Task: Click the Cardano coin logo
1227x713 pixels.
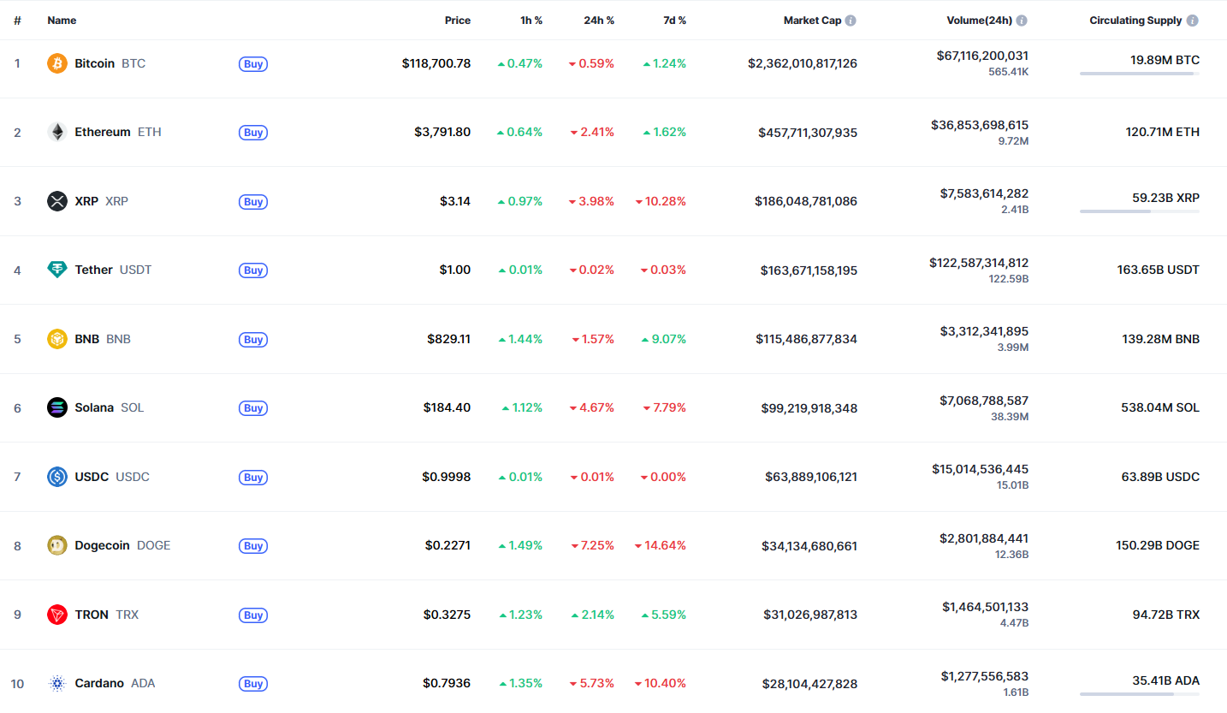Action: [x=57, y=683]
